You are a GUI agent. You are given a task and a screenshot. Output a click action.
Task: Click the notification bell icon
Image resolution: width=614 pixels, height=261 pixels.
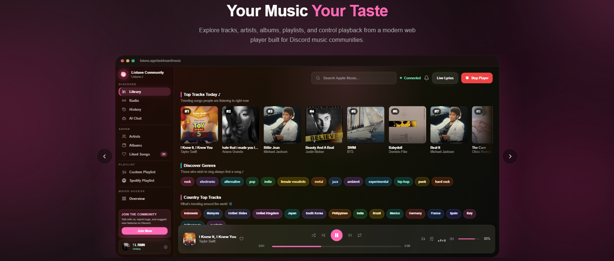point(426,78)
